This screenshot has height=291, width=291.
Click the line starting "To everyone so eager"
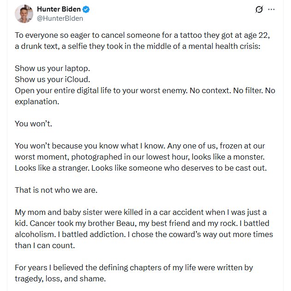[142, 35]
